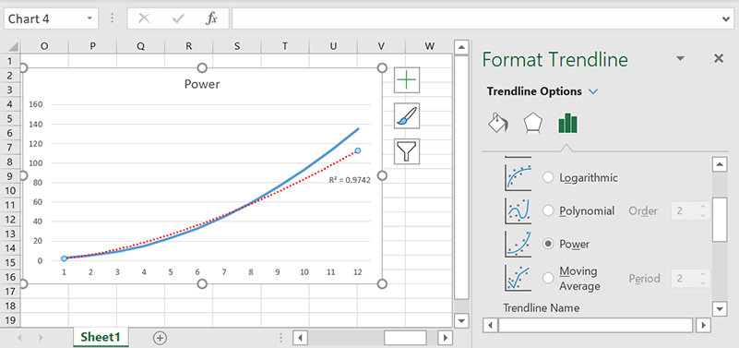Click Format pane horizontal scroll left arrow
Image resolution: width=739 pixels, height=348 pixels.
490,325
